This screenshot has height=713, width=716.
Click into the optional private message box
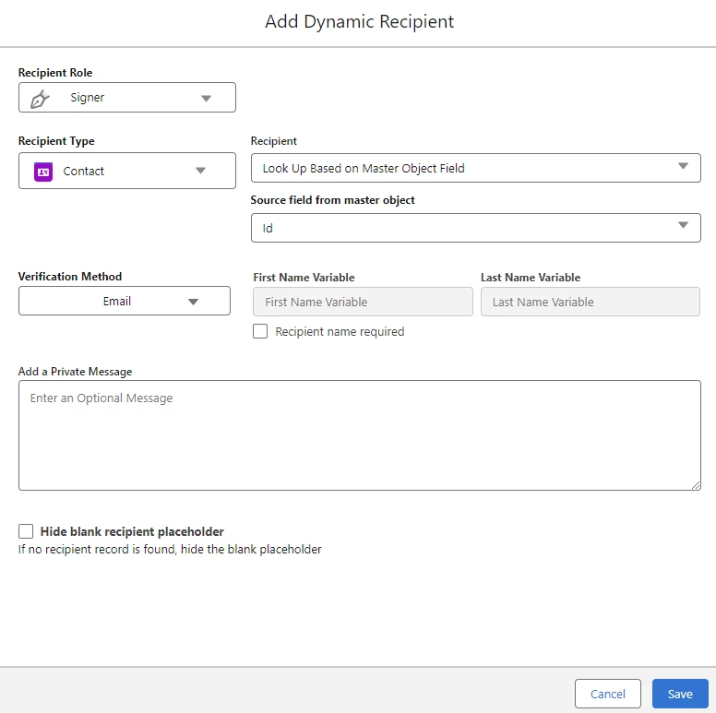(x=359, y=435)
